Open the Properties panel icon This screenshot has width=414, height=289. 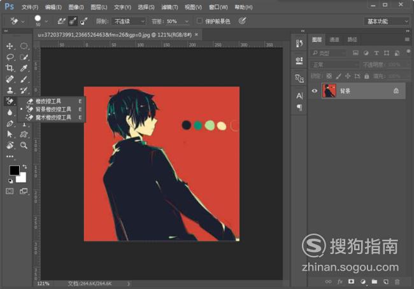click(x=299, y=60)
